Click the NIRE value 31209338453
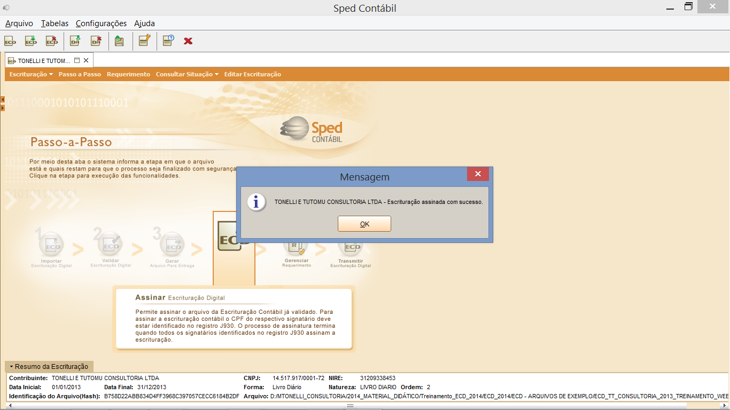This screenshot has height=410, width=730. [x=378, y=378]
